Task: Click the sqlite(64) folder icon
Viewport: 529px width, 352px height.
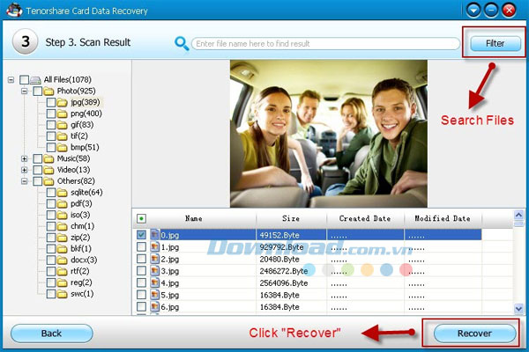Action: click(62, 192)
